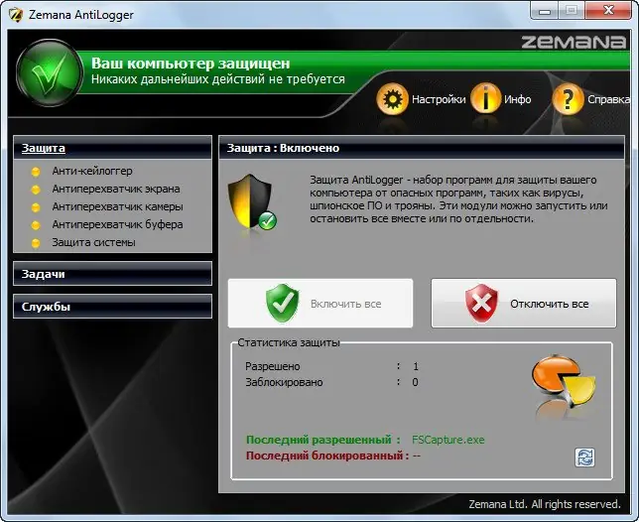
Task: Click yellow bullet beside Анти-кейлоггер
Action: point(36,172)
